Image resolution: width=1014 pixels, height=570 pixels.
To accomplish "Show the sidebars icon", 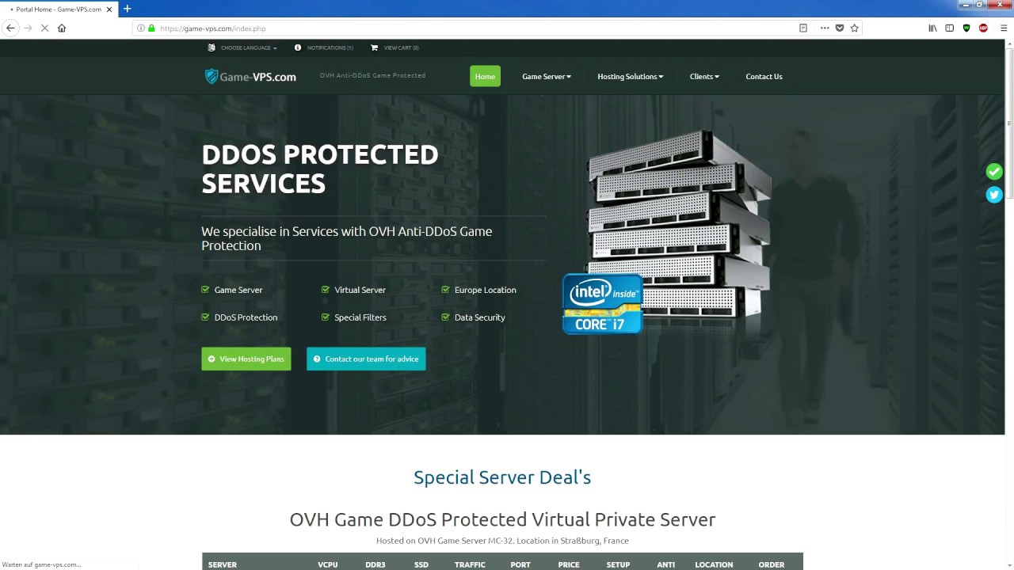I will [950, 28].
